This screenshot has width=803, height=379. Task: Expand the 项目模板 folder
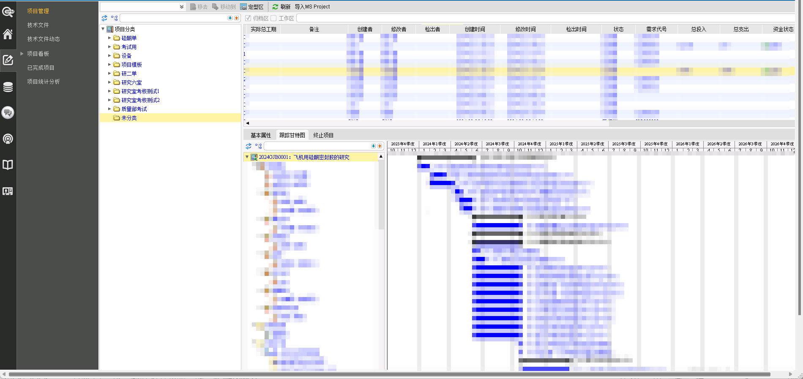coord(109,65)
